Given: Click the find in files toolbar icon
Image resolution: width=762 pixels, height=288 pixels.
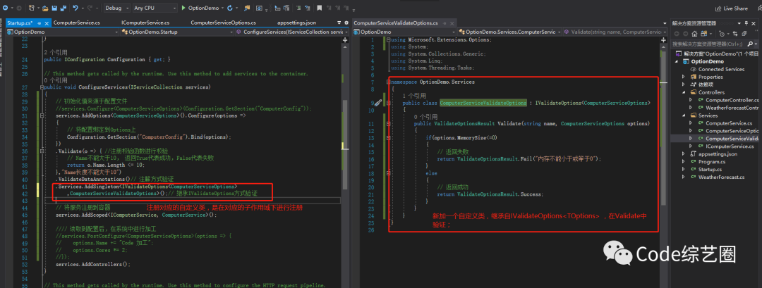Looking at the screenshot, I should coord(247,8).
